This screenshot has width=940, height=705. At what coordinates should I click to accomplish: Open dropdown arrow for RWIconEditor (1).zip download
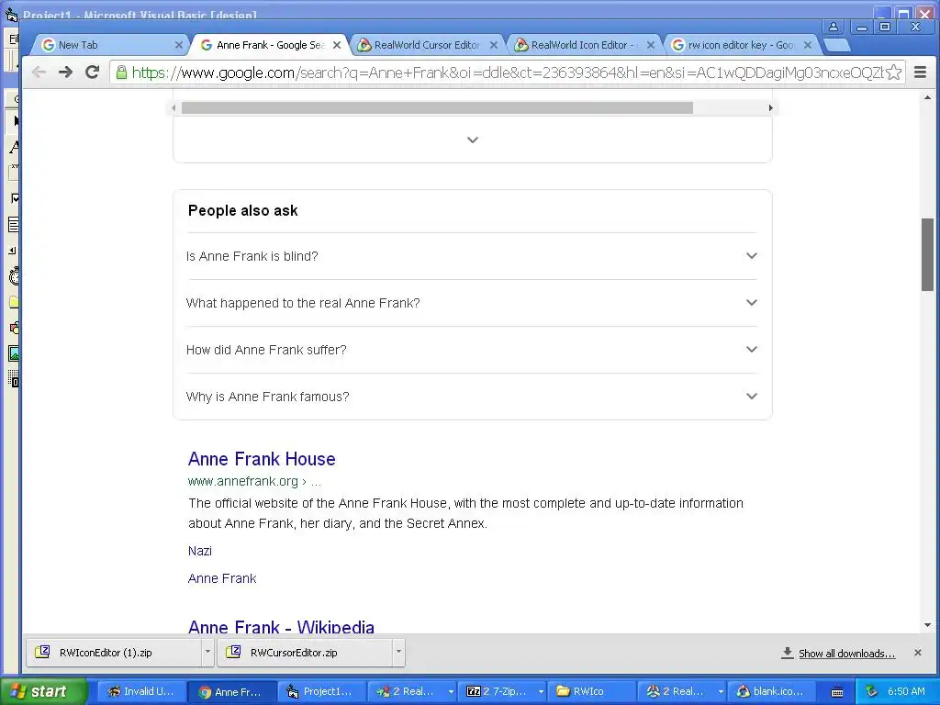pyautogui.click(x=207, y=652)
